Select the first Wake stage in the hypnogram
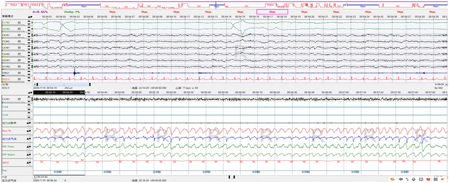 point(13,5)
